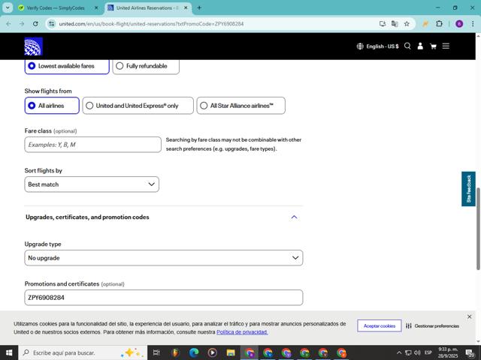481x360 pixels.
Task: Click the translate page icon in the address bar
Action: pos(395,24)
